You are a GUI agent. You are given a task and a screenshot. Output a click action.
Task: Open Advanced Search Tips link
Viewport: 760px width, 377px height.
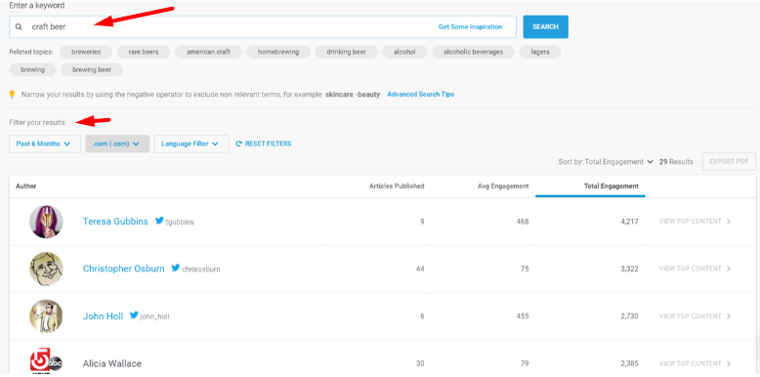pyautogui.click(x=421, y=95)
